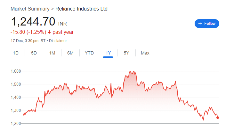
Task: Open the Disclaimer link
Action: tap(58, 41)
